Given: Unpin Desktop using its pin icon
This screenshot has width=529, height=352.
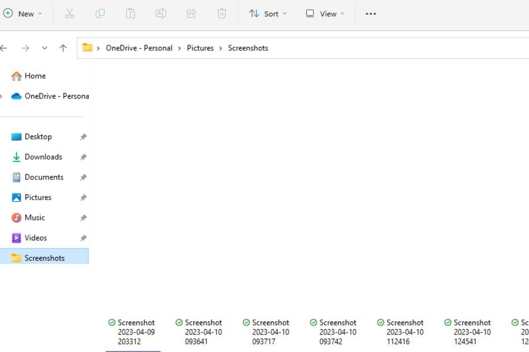Looking at the screenshot, I should click(83, 137).
